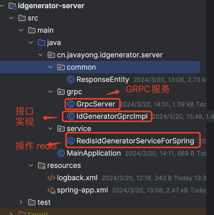The width and height of the screenshot is (214, 215).
Task: Click the logback.xml file icon
Action: pyautogui.click(x=51, y=178)
